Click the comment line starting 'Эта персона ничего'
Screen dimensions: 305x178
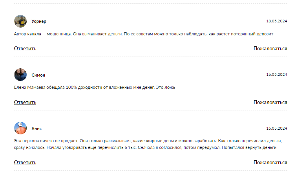148,141
